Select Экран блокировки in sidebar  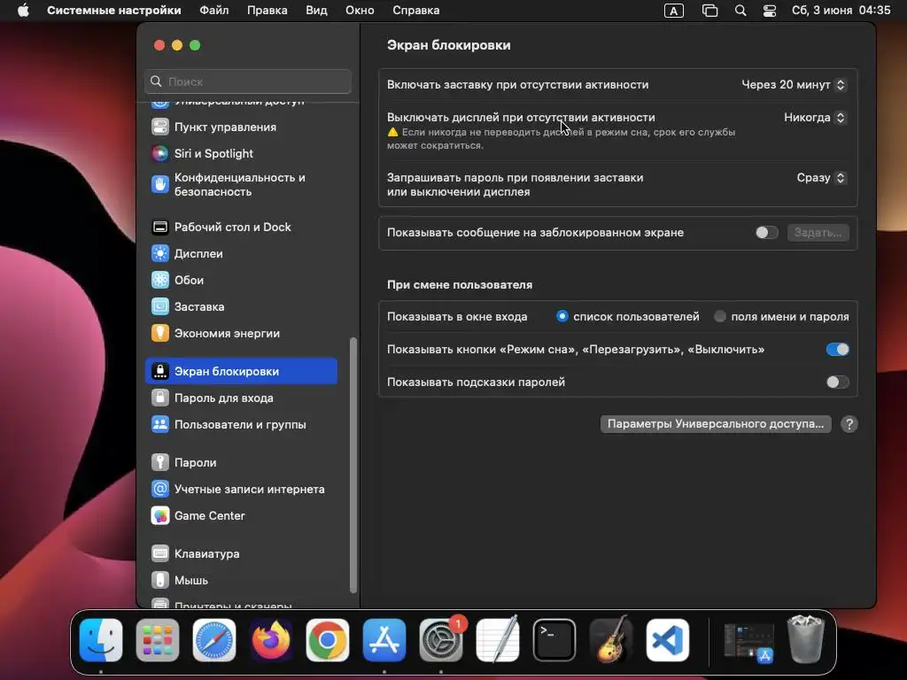(241, 371)
